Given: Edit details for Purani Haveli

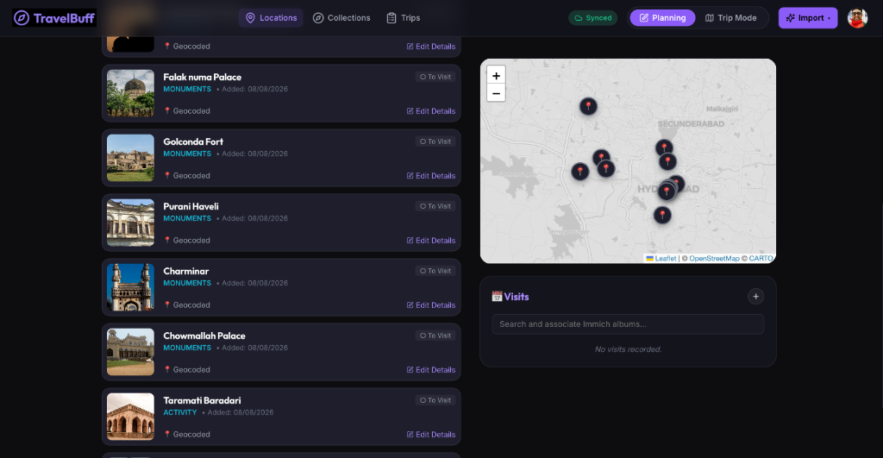Looking at the screenshot, I should click(x=431, y=241).
